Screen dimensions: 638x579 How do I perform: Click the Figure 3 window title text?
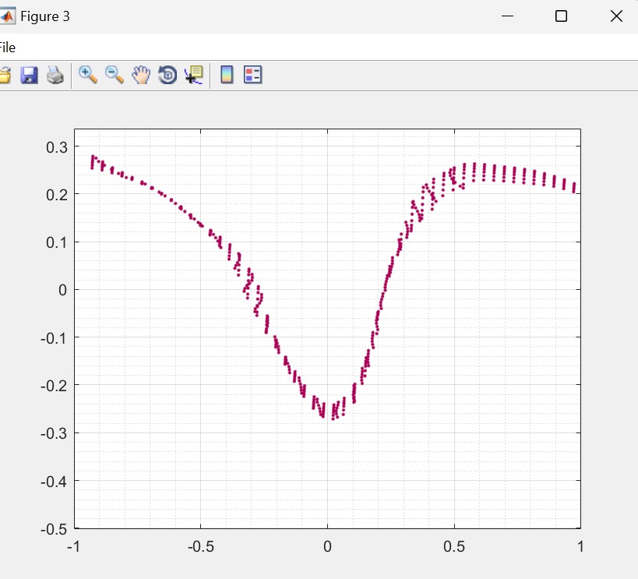tap(45, 16)
